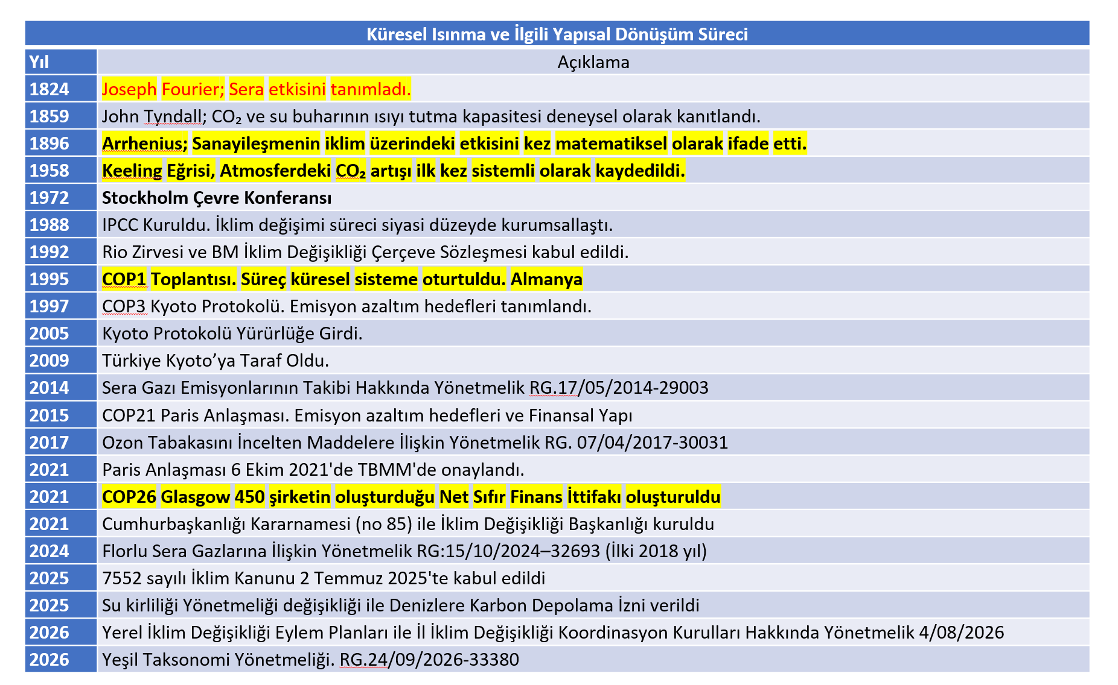The height and width of the screenshot is (685, 1118).
Task: Select the 'Yıl' column header
Action: 61,62
